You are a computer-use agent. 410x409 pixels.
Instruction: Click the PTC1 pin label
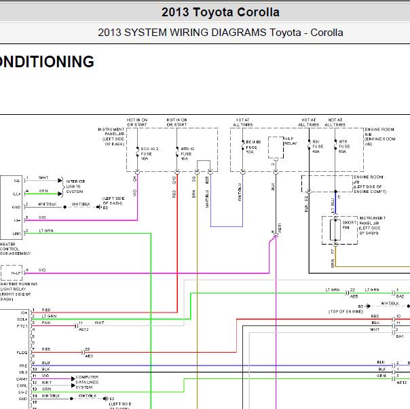[x=22, y=326]
